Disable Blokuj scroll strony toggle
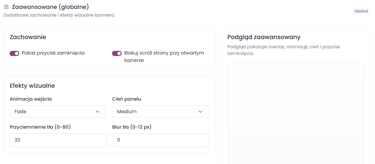Screen dimensions: 375x164 tap(117, 54)
